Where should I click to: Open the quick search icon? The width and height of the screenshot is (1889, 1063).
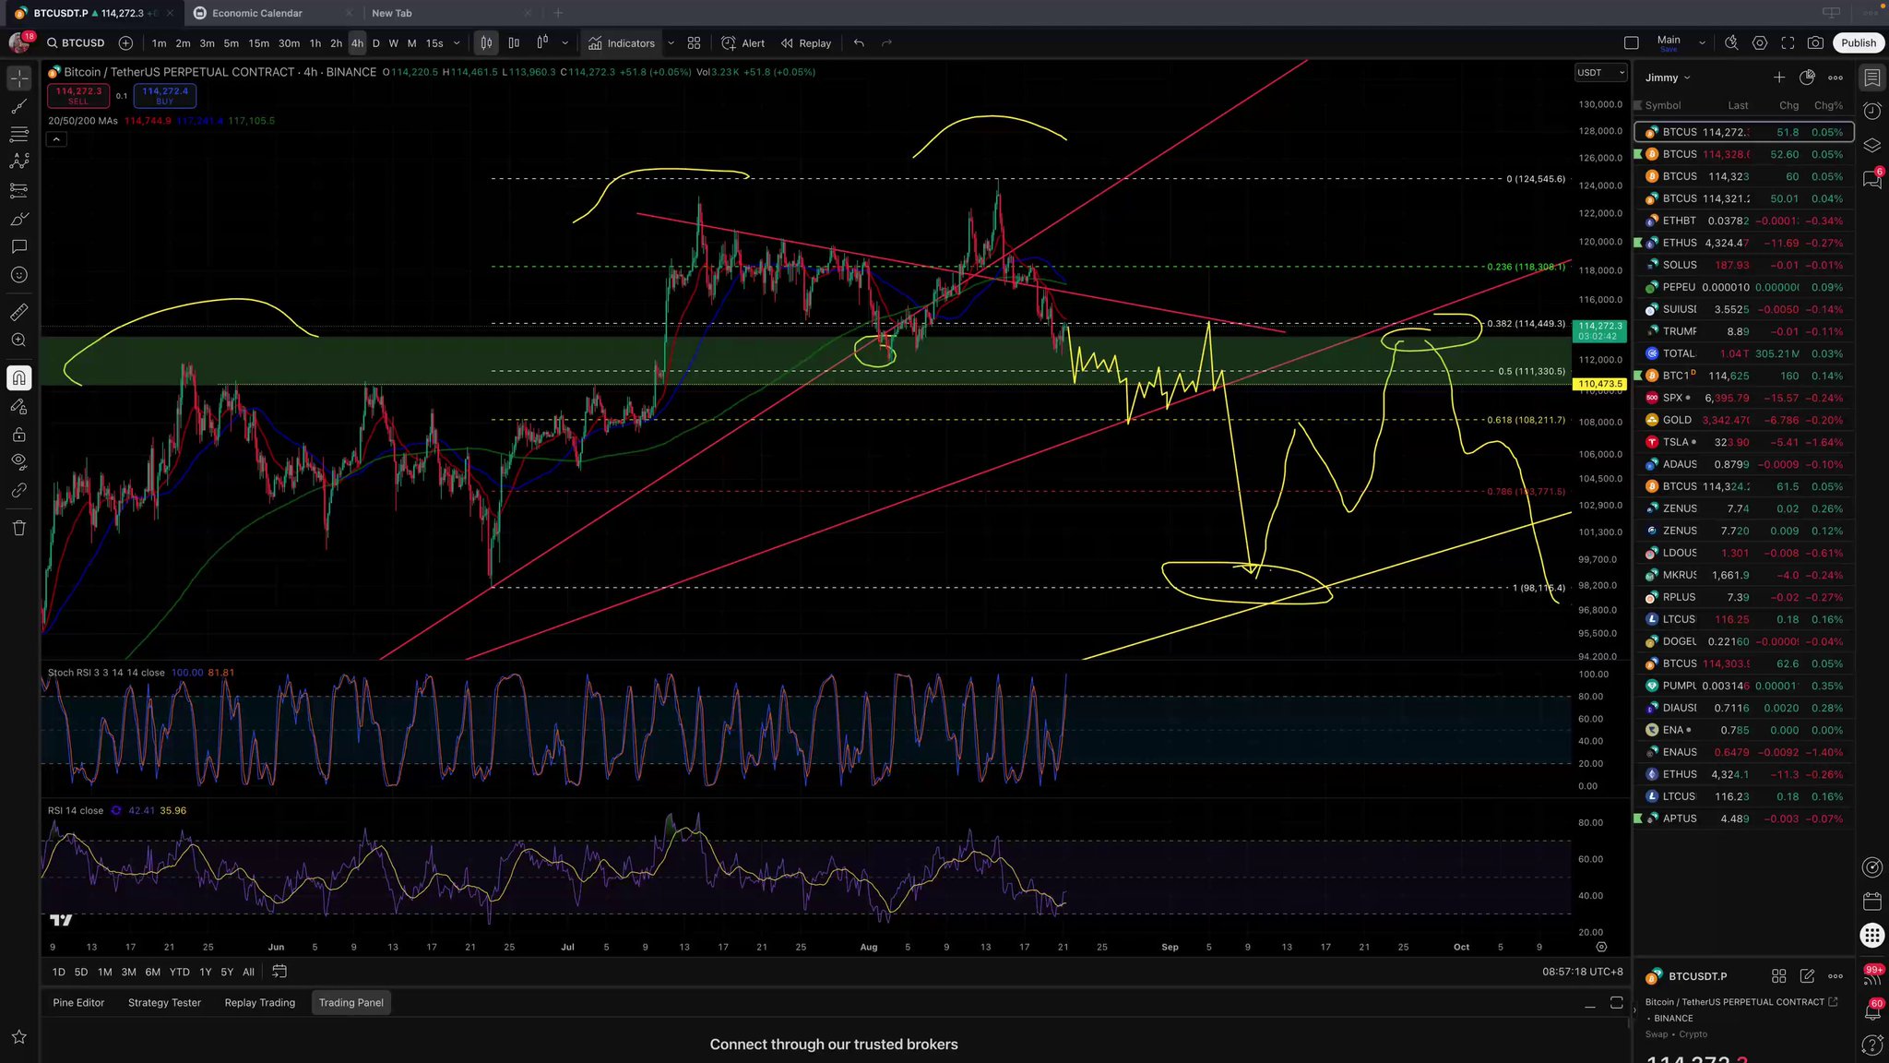tap(1731, 43)
